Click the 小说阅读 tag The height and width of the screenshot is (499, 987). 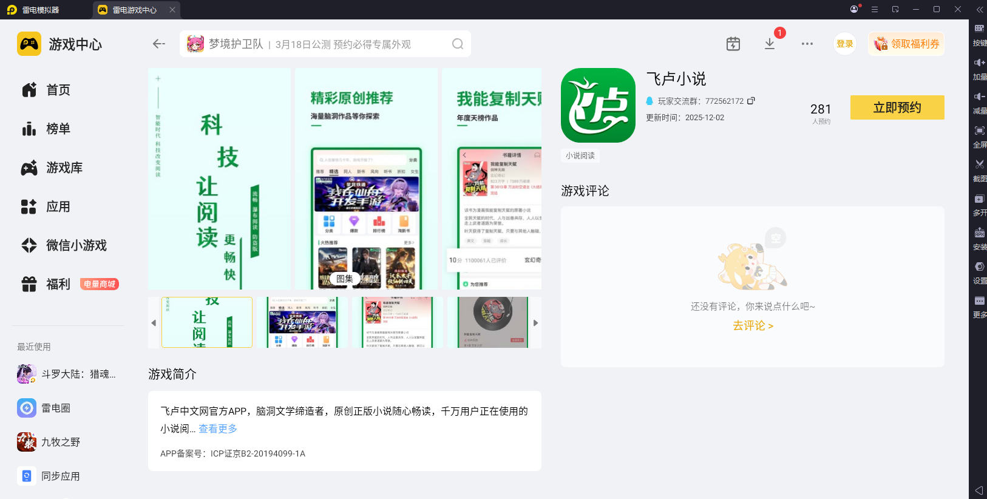click(x=580, y=155)
